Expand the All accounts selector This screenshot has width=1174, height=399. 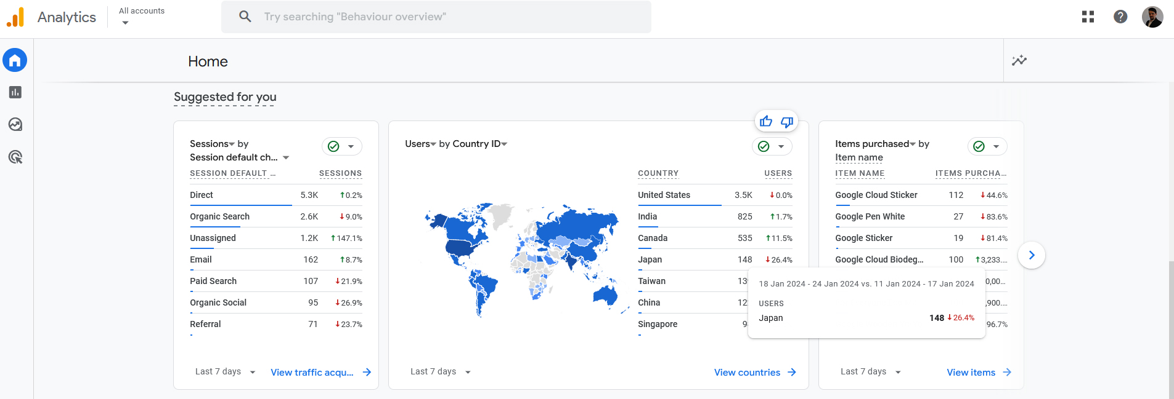click(x=142, y=17)
